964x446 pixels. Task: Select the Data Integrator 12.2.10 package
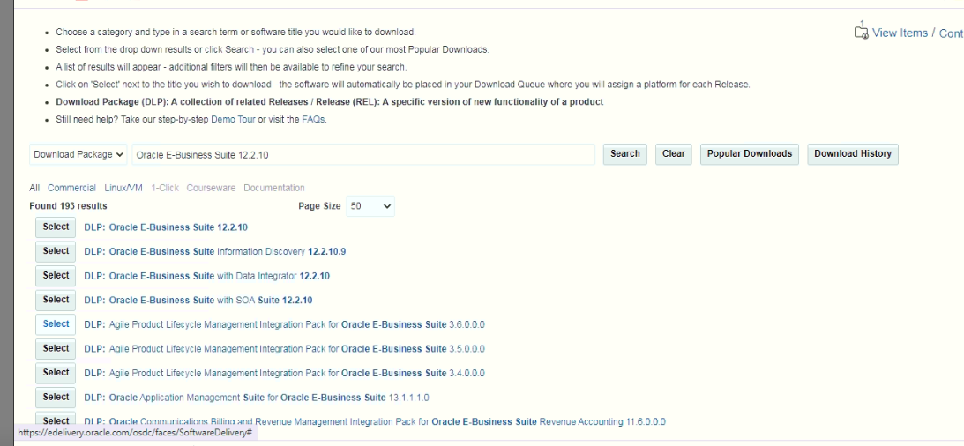tap(56, 276)
